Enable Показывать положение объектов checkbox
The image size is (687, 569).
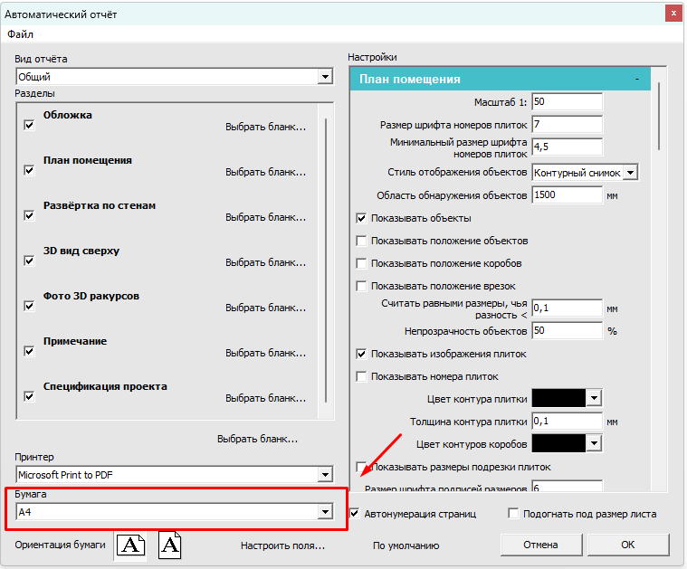[x=361, y=241]
